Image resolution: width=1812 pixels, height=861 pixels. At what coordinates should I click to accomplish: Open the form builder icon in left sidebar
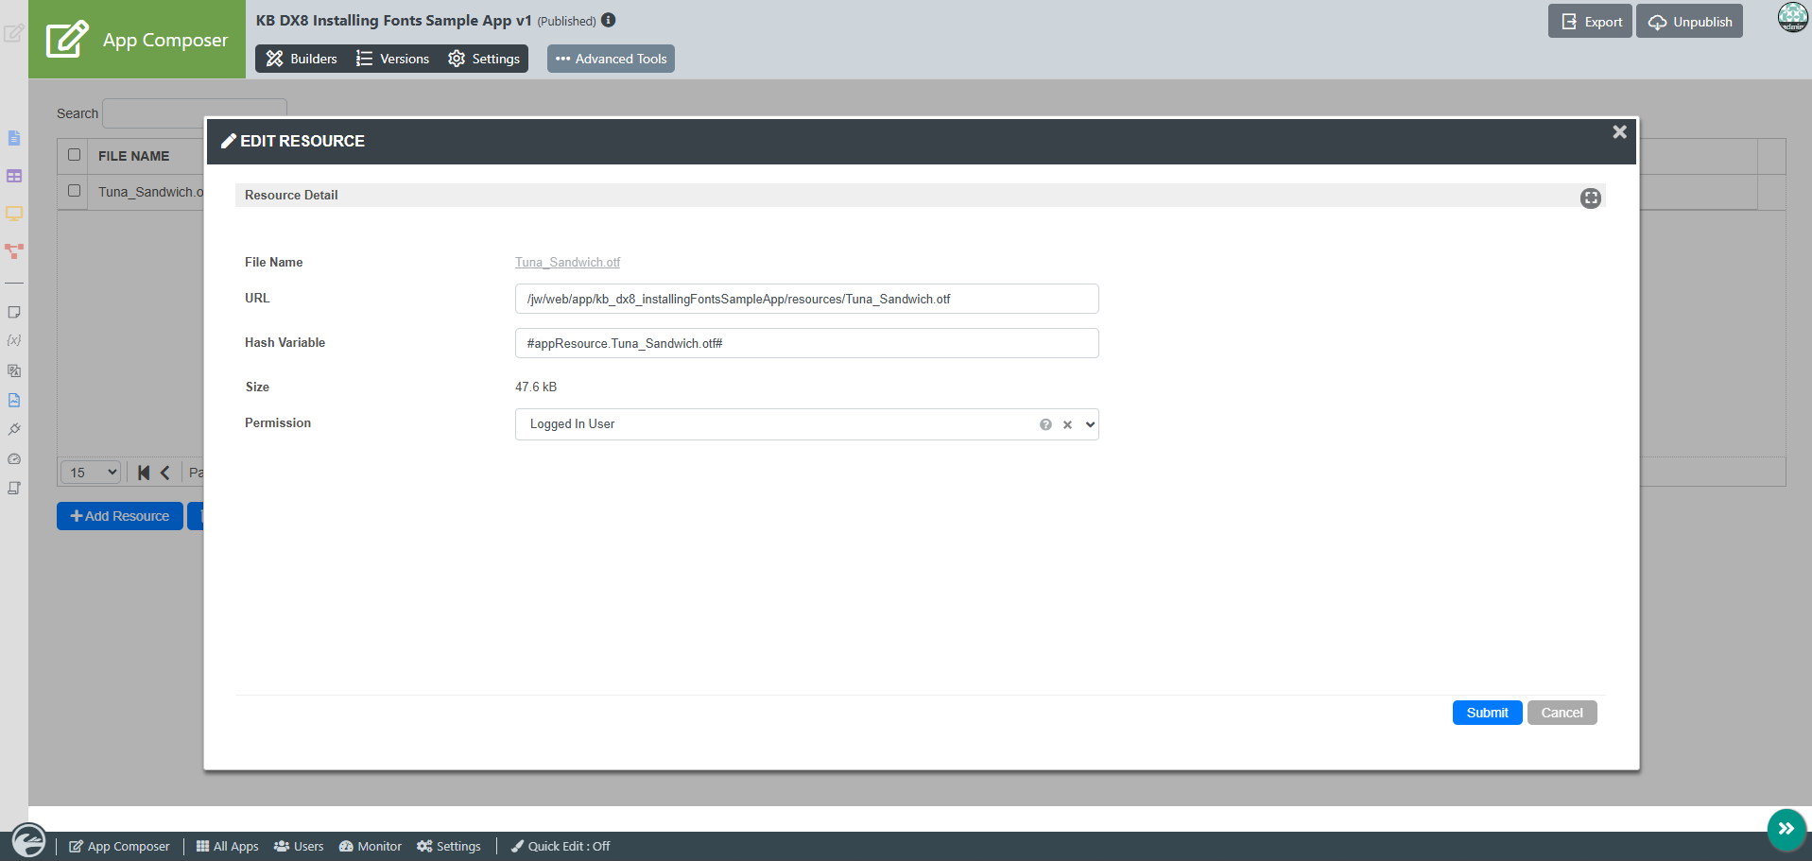click(14, 138)
